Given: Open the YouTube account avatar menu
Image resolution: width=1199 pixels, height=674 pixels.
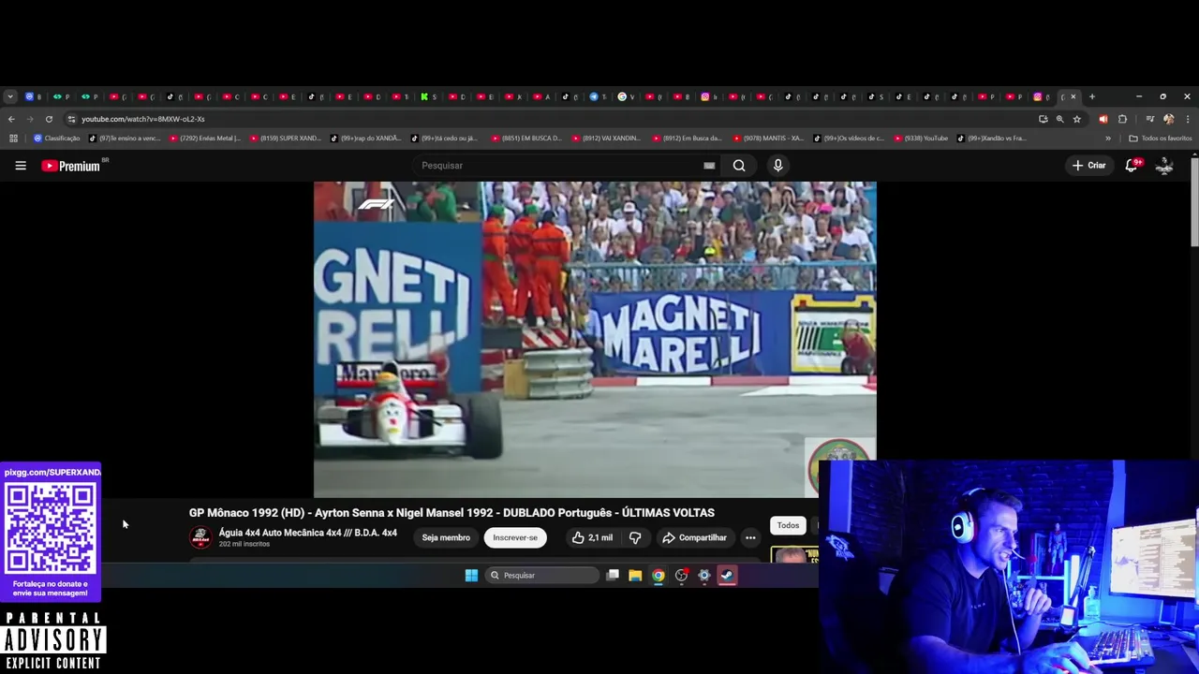Looking at the screenshot, I should point(1164,166).
